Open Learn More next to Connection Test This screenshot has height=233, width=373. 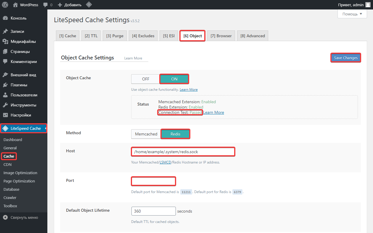coord(213,112)
